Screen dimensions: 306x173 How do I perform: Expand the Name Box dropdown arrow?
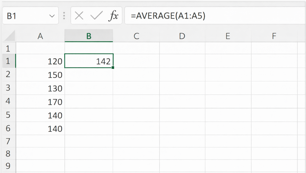[x=52, y=16]
